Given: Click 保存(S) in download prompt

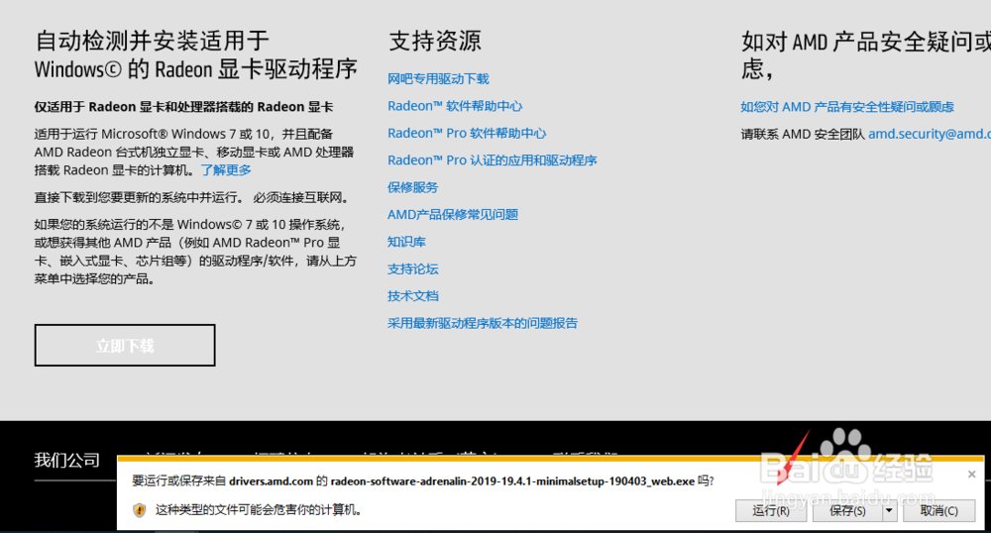Looking at the screenshot, I should pyautogui.click(x=847, y=510).
